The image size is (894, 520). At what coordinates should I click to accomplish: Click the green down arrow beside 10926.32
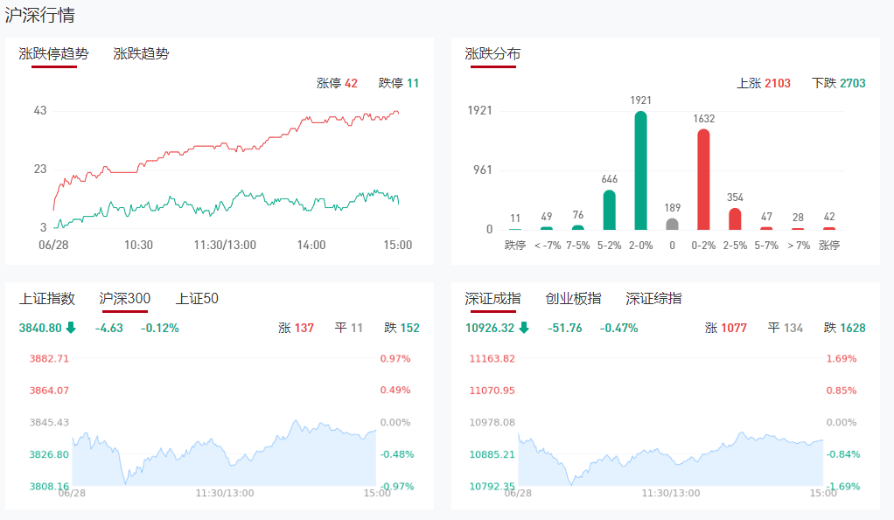coord(523,329)
